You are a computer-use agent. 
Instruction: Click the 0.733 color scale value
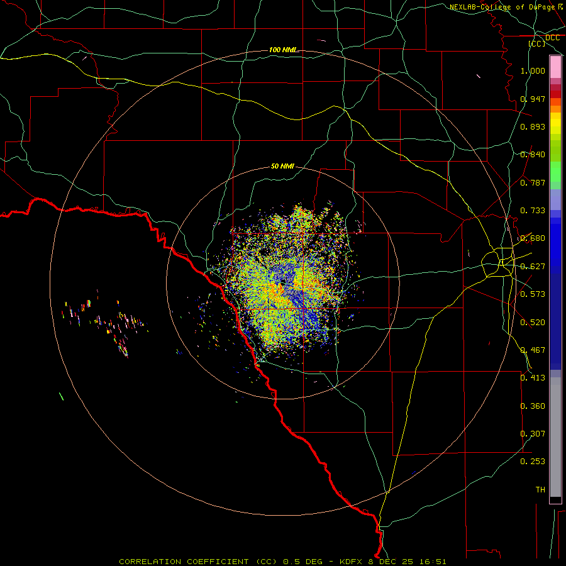tap(533, 211)
